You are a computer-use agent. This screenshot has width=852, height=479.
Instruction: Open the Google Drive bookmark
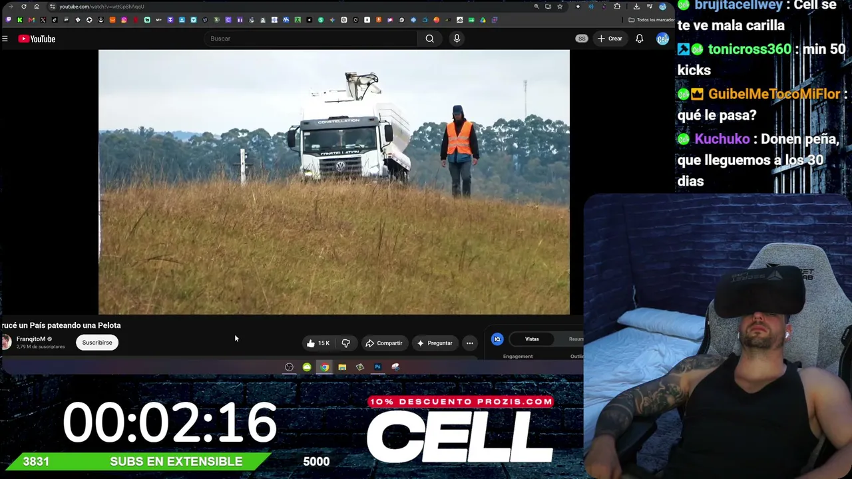[x=483, y=20]
